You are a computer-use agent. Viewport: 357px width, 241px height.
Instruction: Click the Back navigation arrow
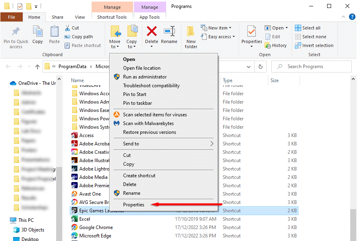click(8, 67)
